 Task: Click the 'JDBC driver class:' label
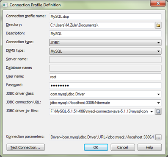point(20,94)
